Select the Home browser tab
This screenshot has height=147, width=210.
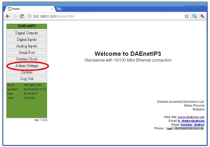click(30, 9)
